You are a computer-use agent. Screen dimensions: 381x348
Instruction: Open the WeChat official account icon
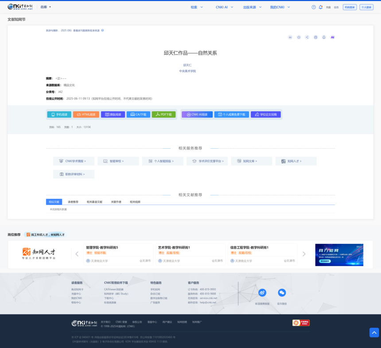(282, 293)
